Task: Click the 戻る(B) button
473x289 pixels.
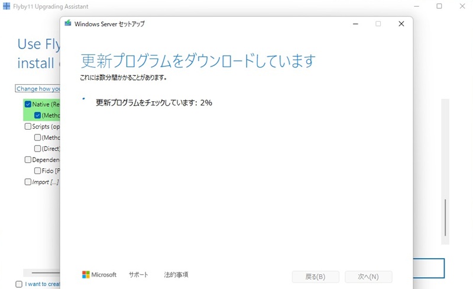Action: (x=315, y=277)
